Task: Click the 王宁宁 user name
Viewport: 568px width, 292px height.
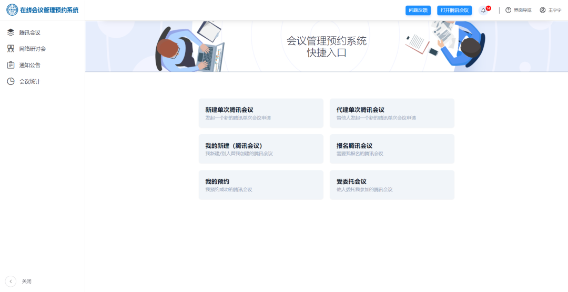Action: click(x=555, y=10)
